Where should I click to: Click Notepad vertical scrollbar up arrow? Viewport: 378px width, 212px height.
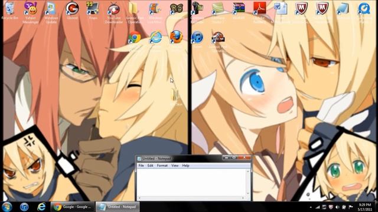pos(247,171)
